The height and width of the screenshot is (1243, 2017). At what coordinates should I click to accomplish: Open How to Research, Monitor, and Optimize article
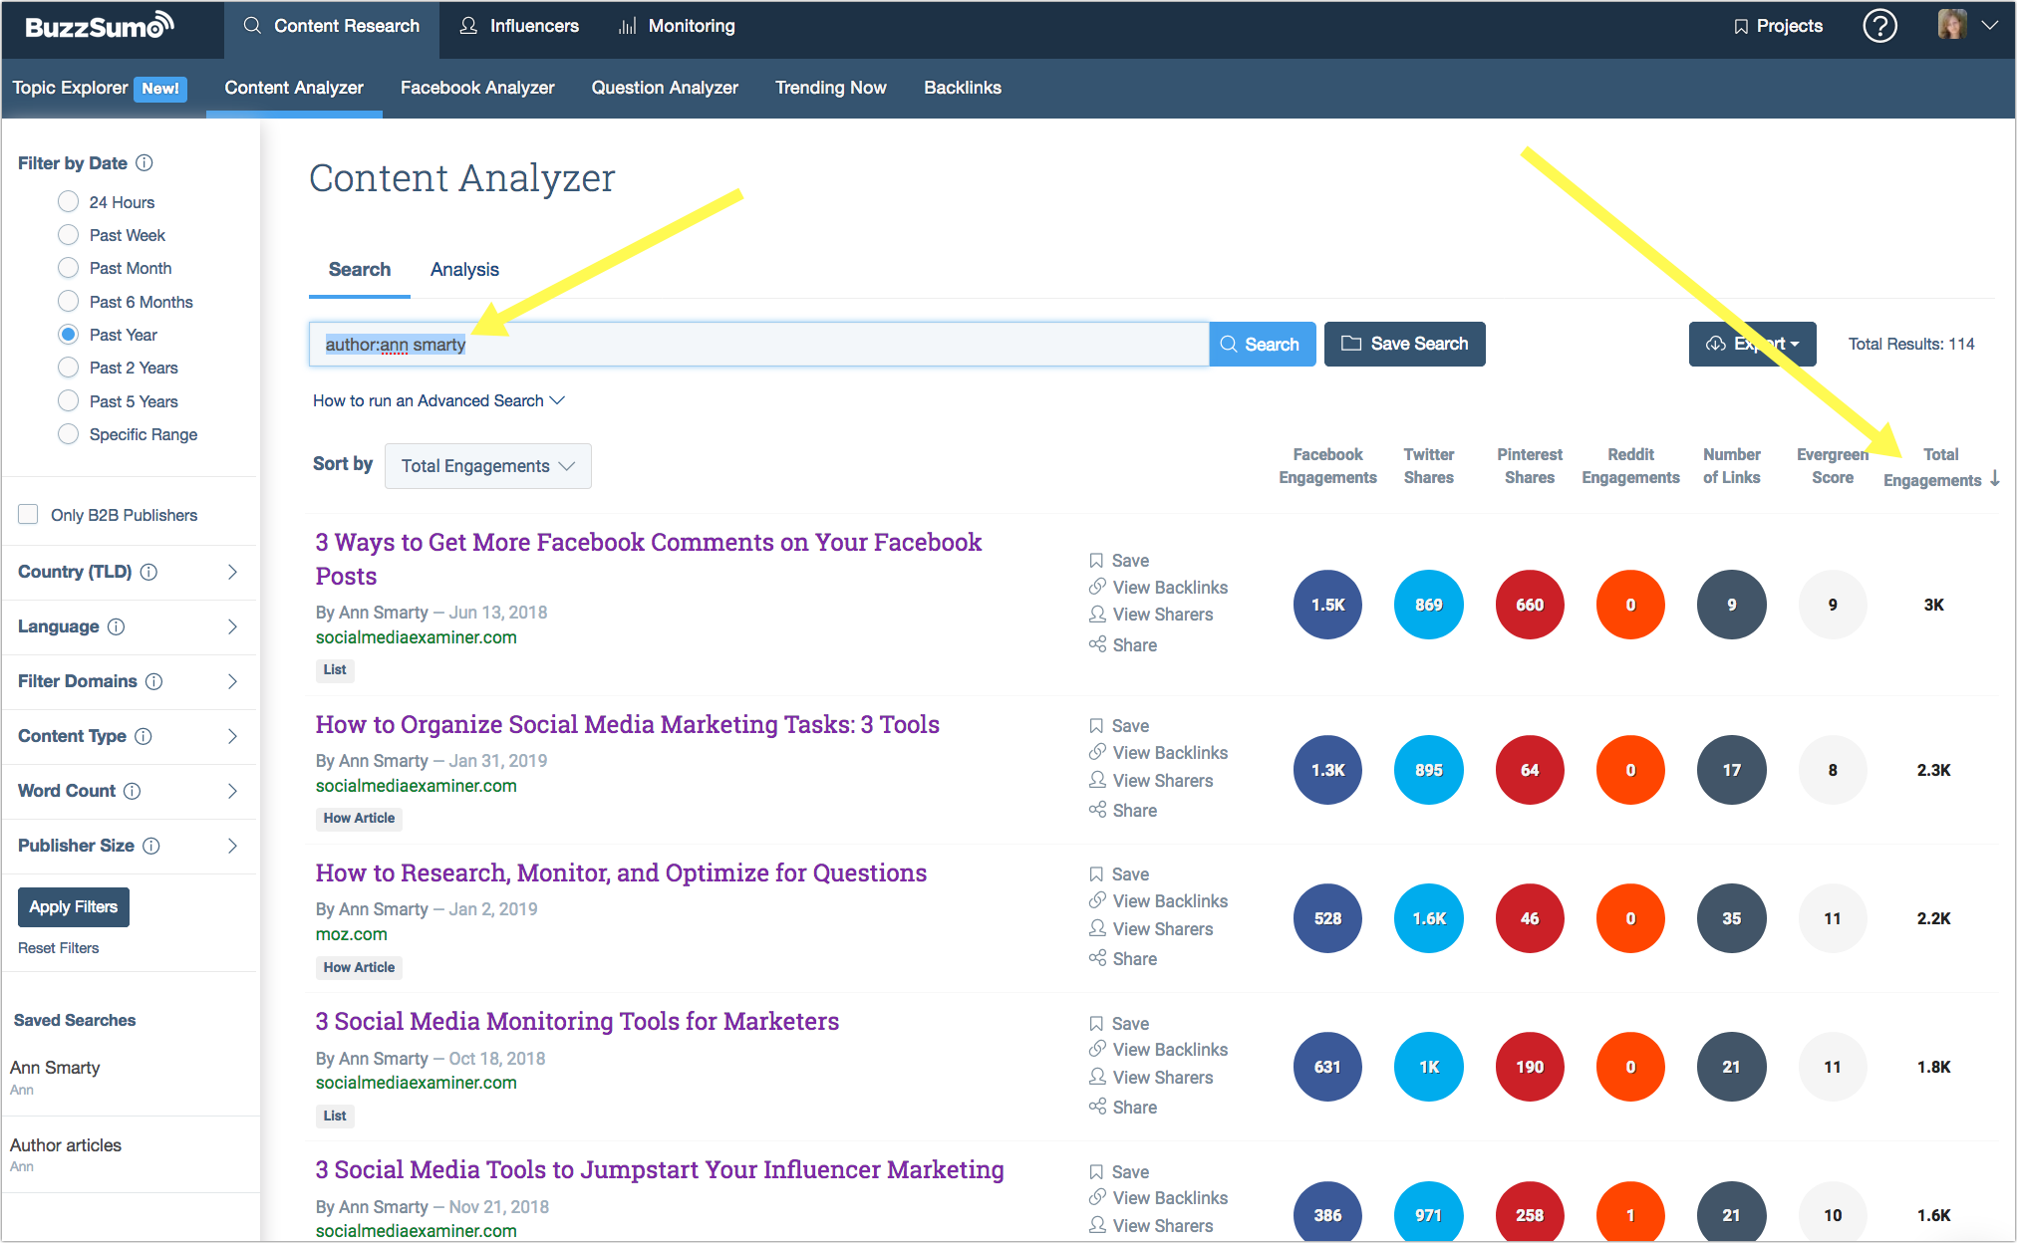621,872
